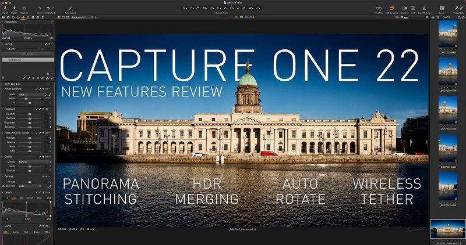
Task: Select the draw mask brush in Layers
Action: pyautogui.click(x=24, y=78)
